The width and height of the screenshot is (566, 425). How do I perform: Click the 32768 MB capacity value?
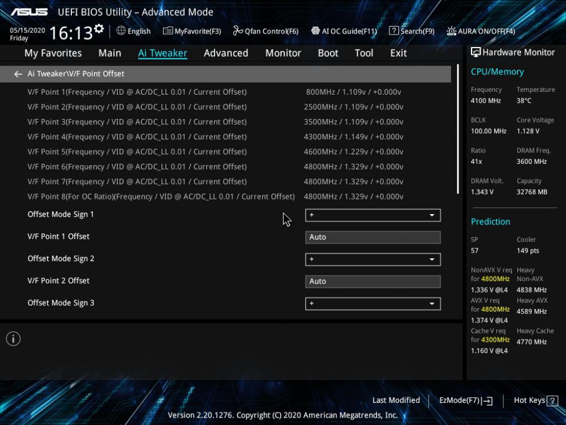click(531, 192)
